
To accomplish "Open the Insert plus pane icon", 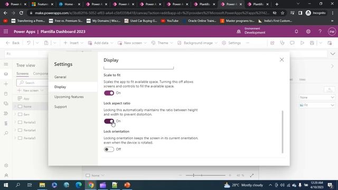I will tap(6, 84).
